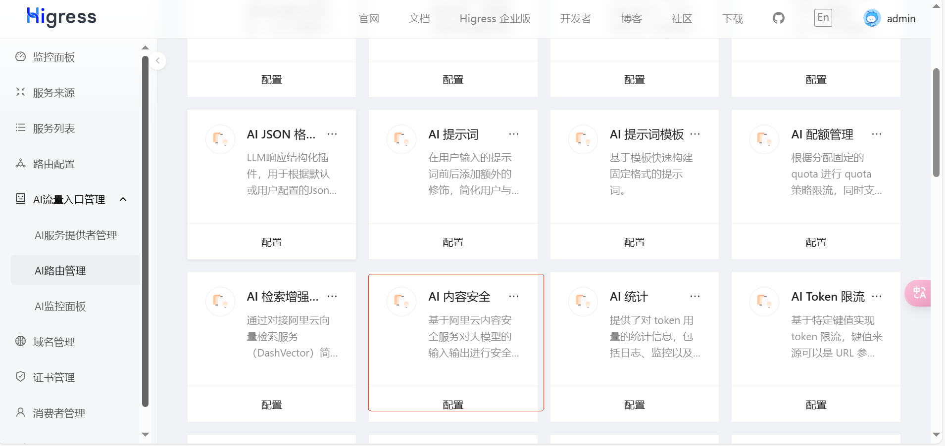Switch language with the En icon
This screenshot has height=446, width=945.
tap(823, 18)
